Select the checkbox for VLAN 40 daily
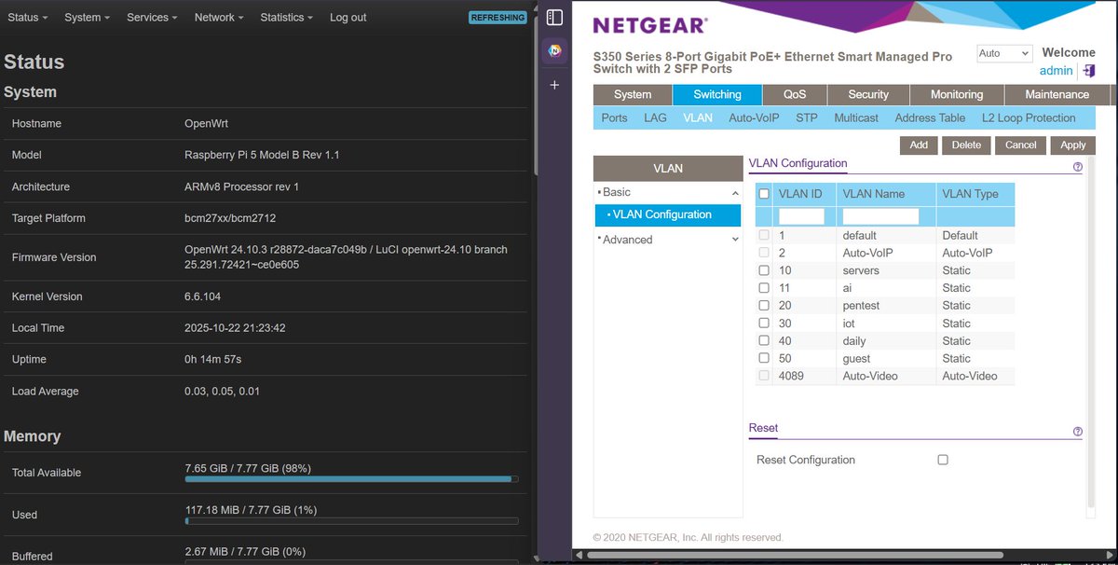 [764, 341]
